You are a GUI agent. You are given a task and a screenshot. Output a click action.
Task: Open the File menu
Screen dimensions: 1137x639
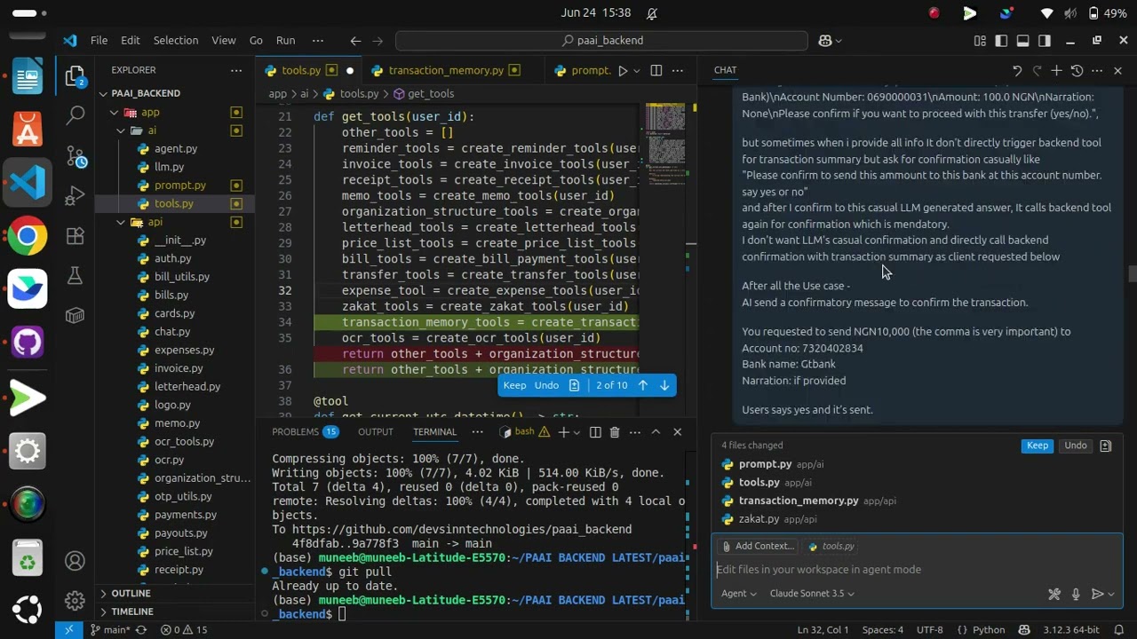(x=99, y=41)
